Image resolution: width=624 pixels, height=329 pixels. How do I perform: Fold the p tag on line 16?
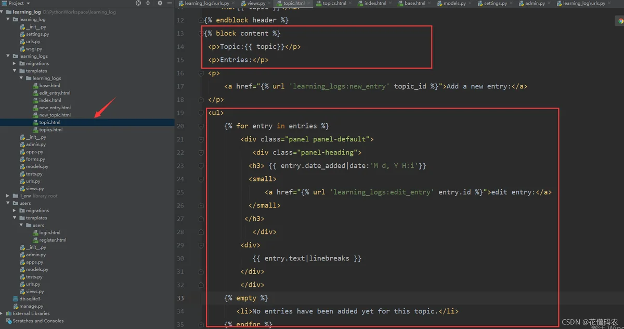point(201,73)
